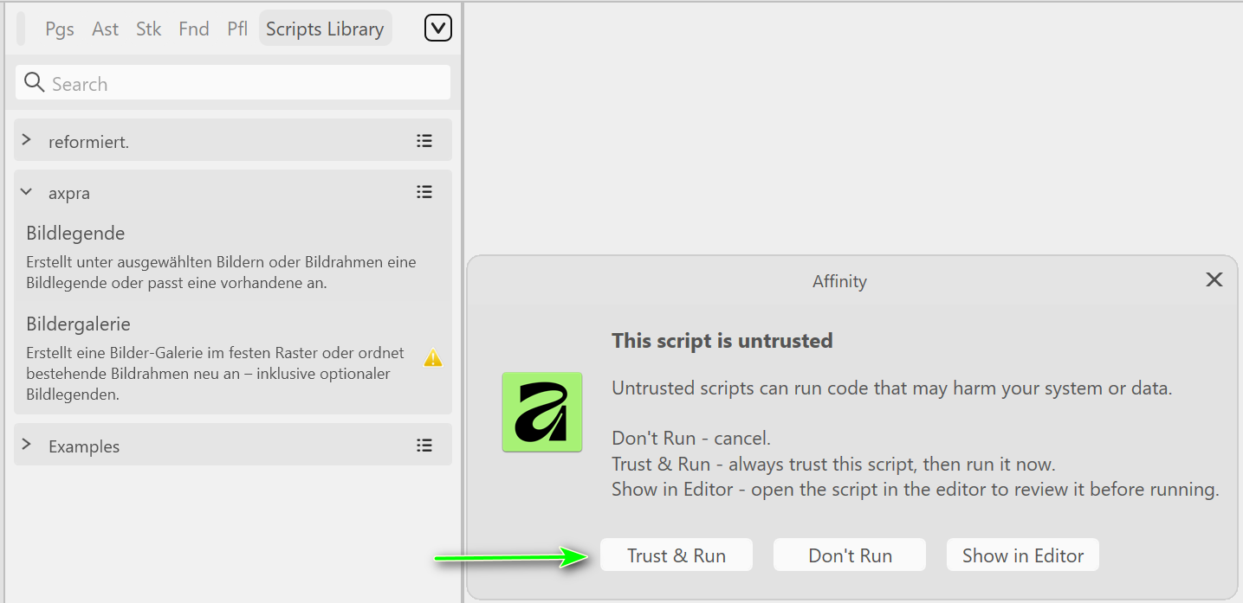Click the Trust & Run button
The width and height of the screenshot is (1243, 603).
[x=677, y=555]
